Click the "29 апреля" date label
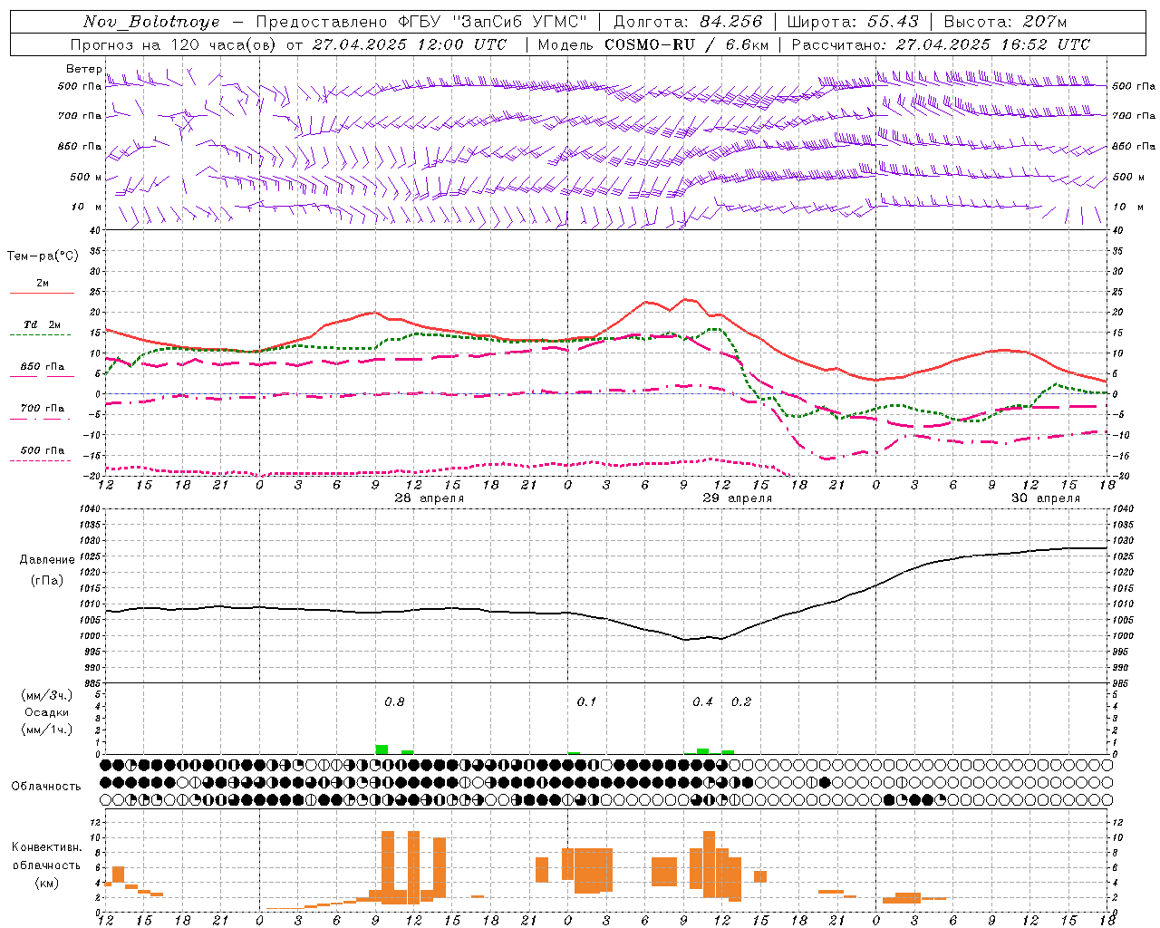Image resolution: width=1160 pixels, height=928 pixels. 738,498
